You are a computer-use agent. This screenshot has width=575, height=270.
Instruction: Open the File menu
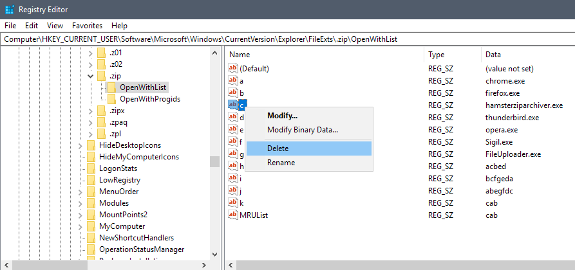(10, 26)
